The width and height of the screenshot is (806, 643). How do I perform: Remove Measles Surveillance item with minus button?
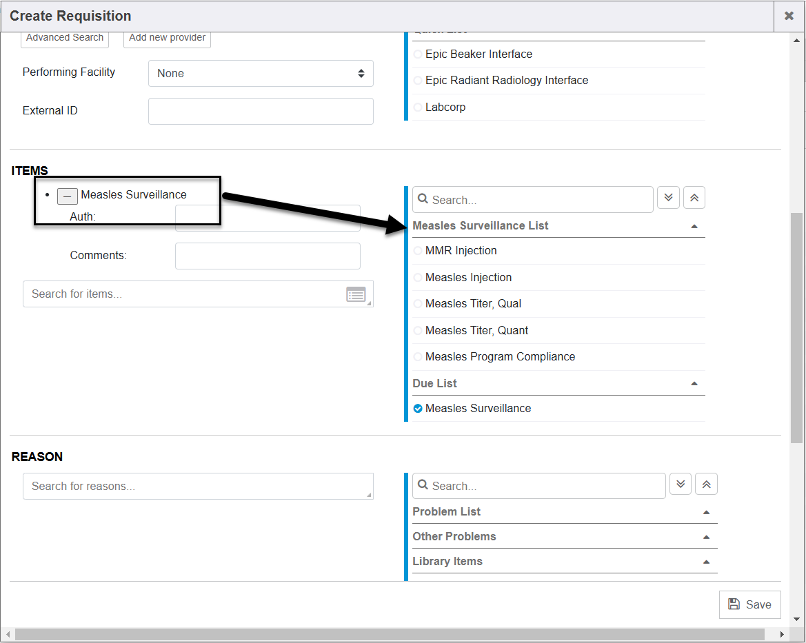67,196
